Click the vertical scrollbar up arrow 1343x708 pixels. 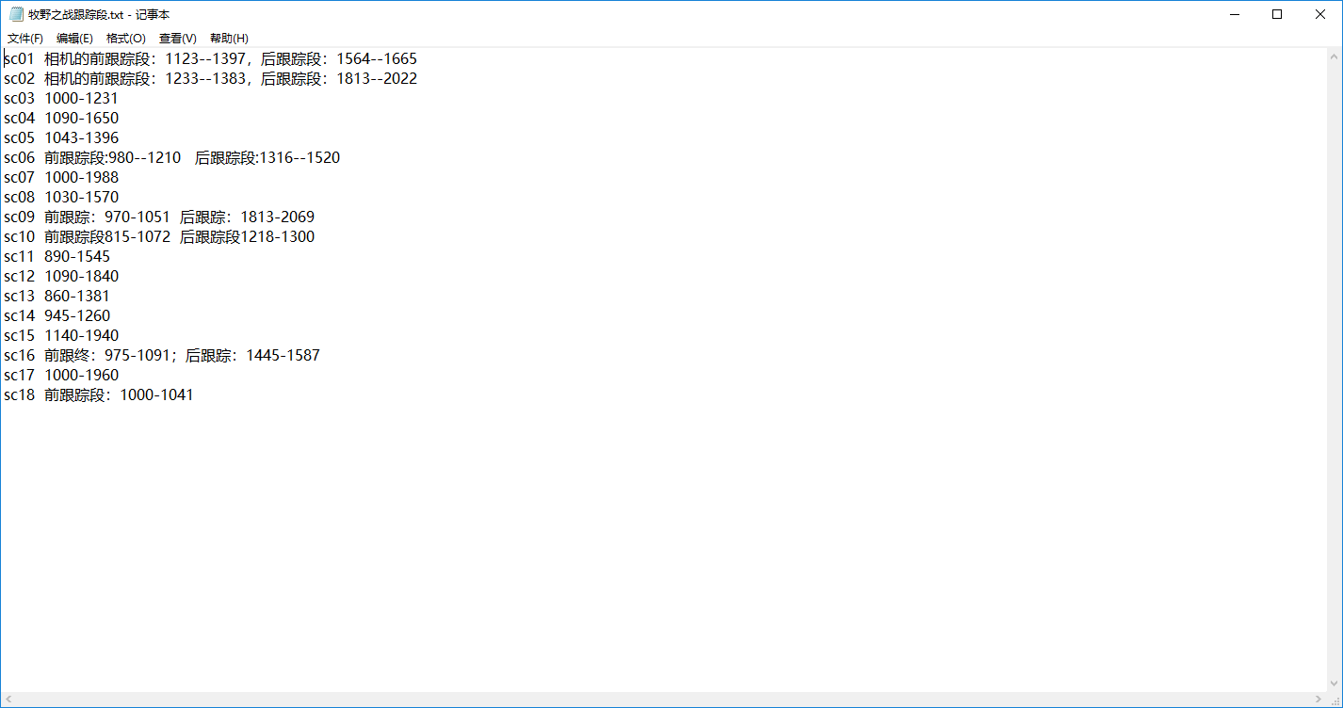point(1334,56)
